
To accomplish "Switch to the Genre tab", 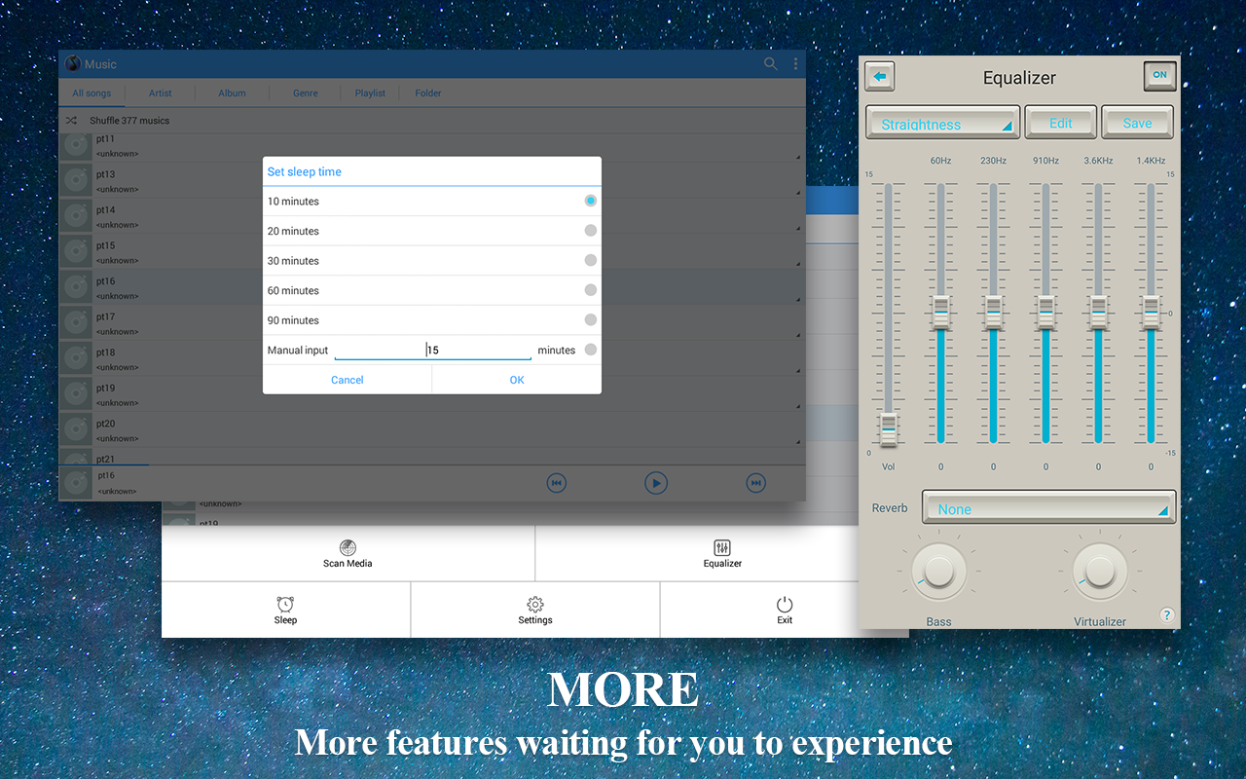I will (x=306, y=93).
